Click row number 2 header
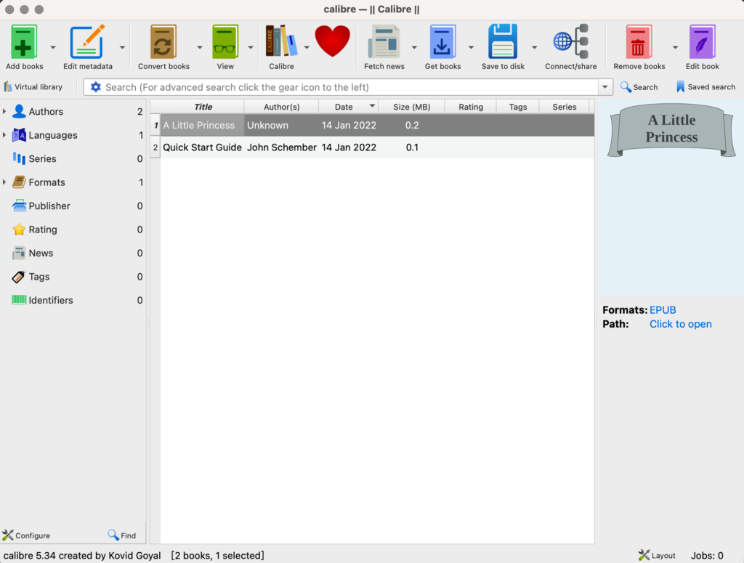 [x=155, y=147]
